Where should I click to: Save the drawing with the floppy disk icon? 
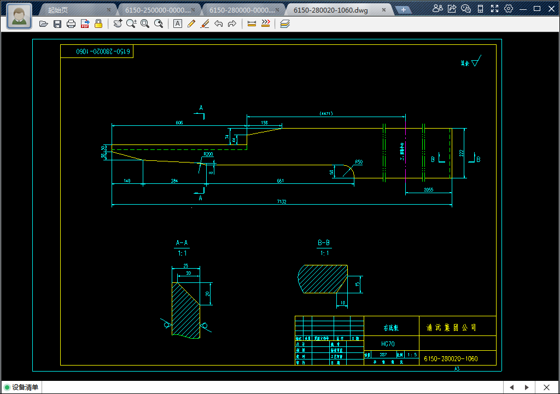[x=57, y=24]
